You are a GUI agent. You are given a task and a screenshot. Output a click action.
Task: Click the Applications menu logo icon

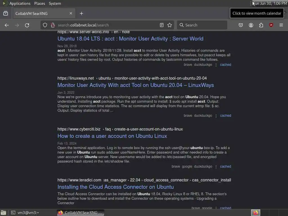(5, 3)
